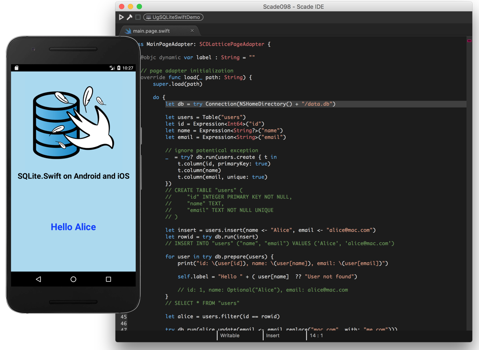Tap the 'SQLite.Swift on Android and iOS' title
This screenshot has height=350, width=479.
coord(73,176)
